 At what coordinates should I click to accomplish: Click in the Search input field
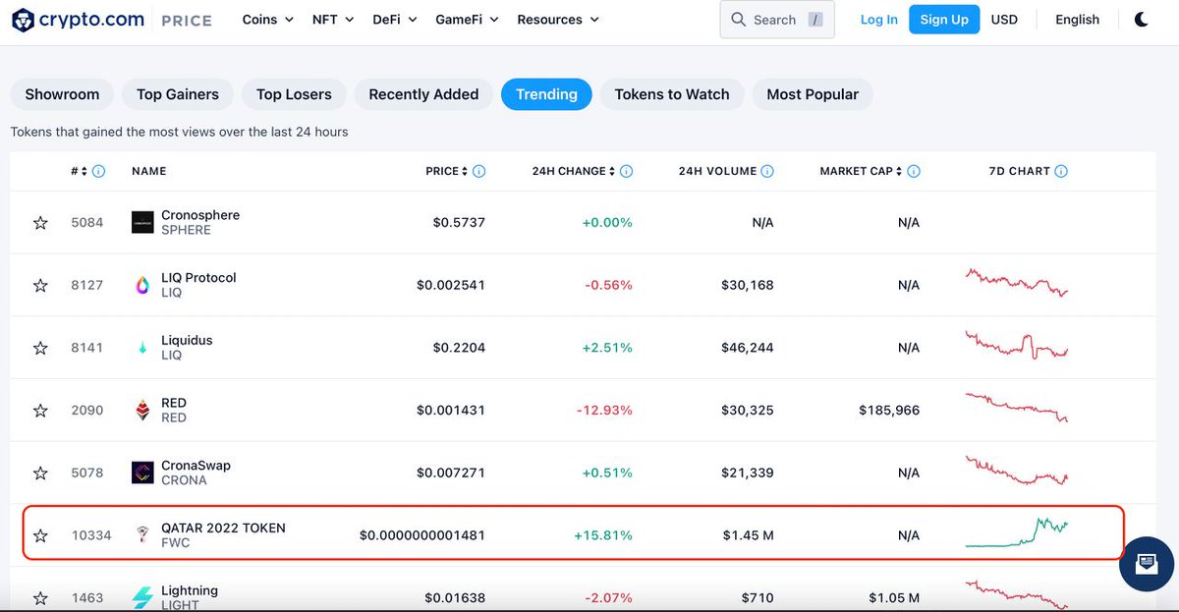pyautogui.click(x=775, y=20)
